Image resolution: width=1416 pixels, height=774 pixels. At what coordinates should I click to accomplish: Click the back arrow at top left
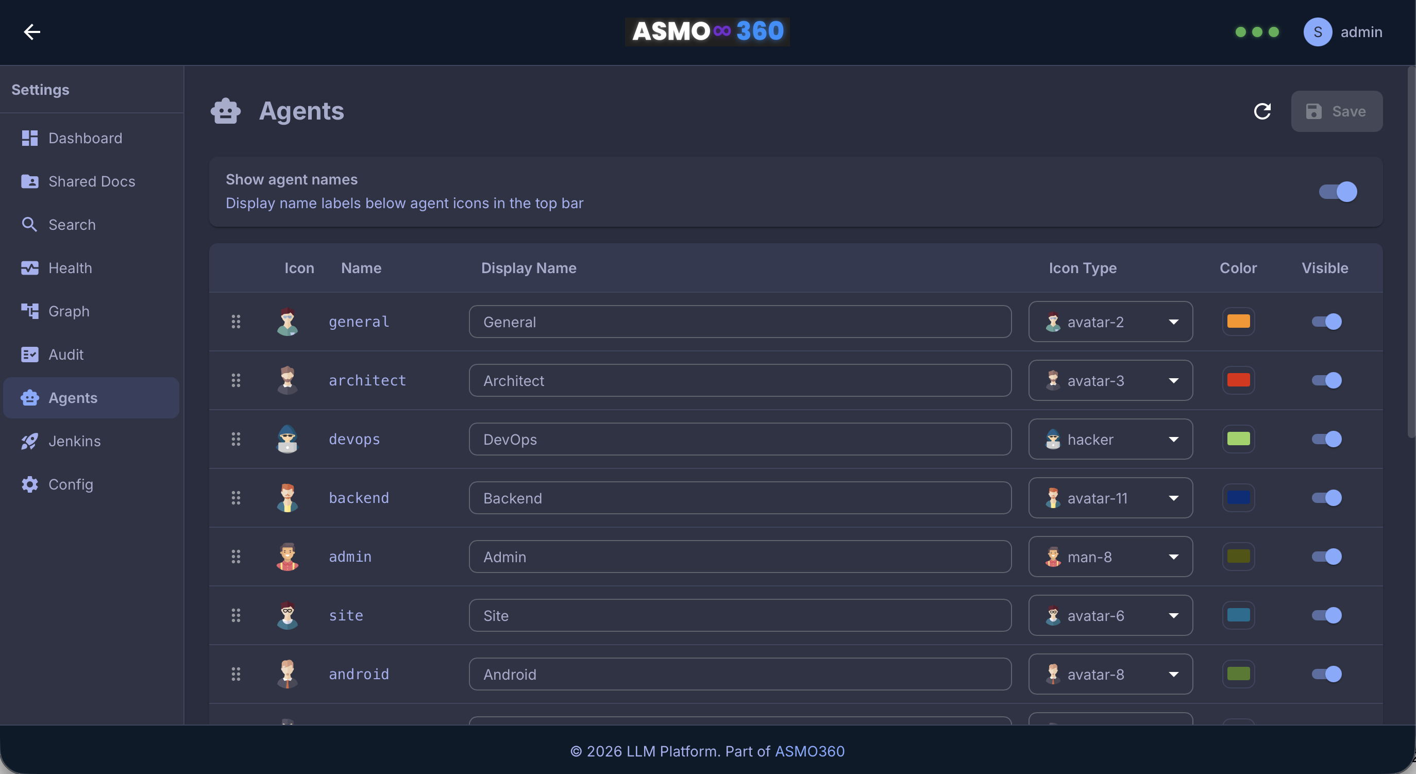tap(31, 31)
